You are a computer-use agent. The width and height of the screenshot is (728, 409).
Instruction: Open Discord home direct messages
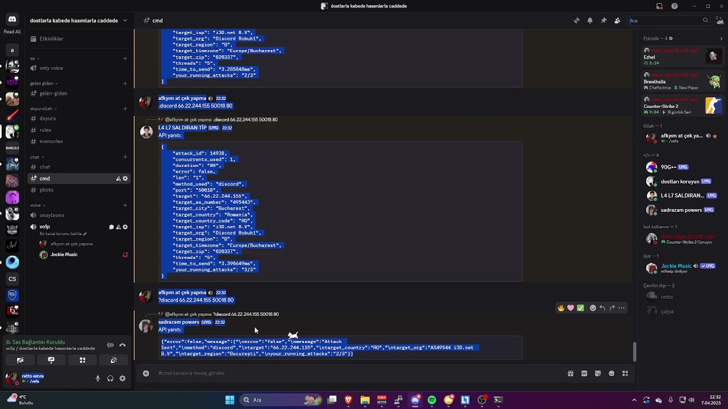coord(12,20)
